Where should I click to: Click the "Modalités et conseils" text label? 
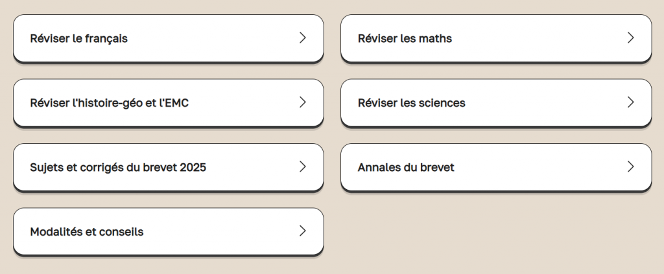pos(87,232)
